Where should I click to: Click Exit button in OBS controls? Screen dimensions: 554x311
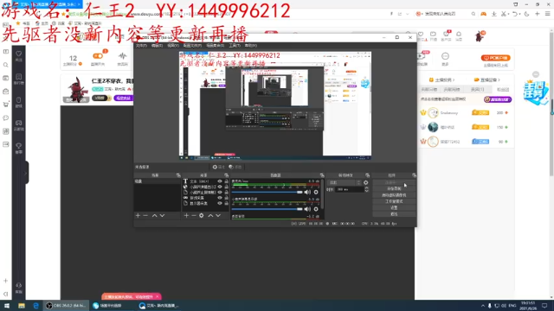pyautogui.click(x=394, y=214)
